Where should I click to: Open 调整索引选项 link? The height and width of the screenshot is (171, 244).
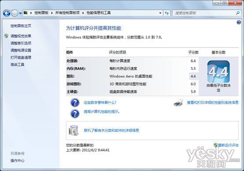coord(21,43)
